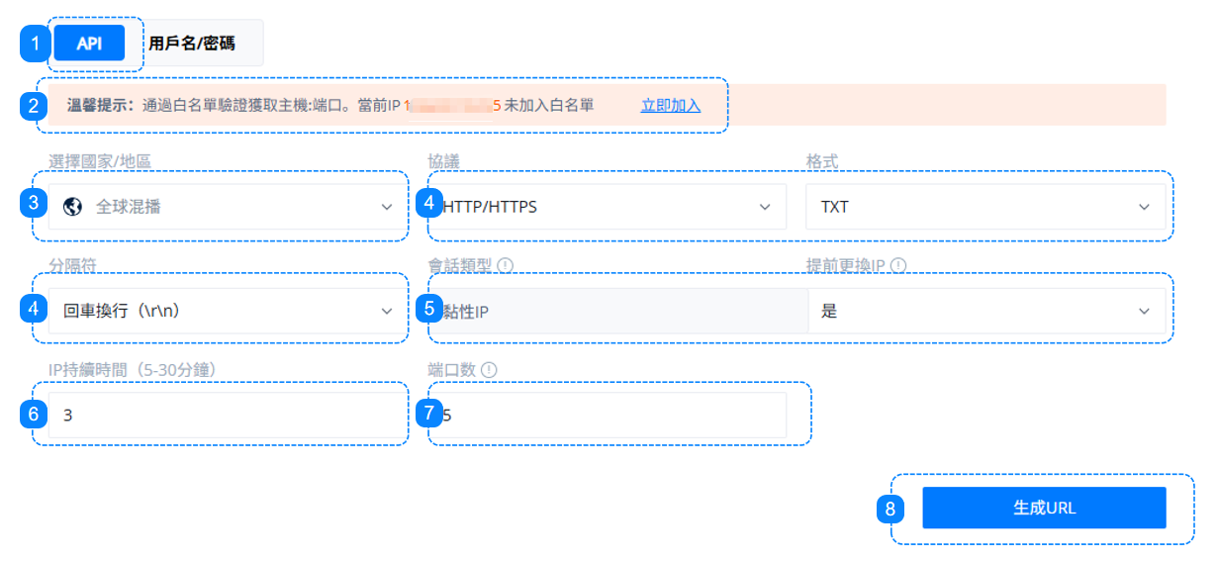Click the 黏性IP session type field

(623, 312)
